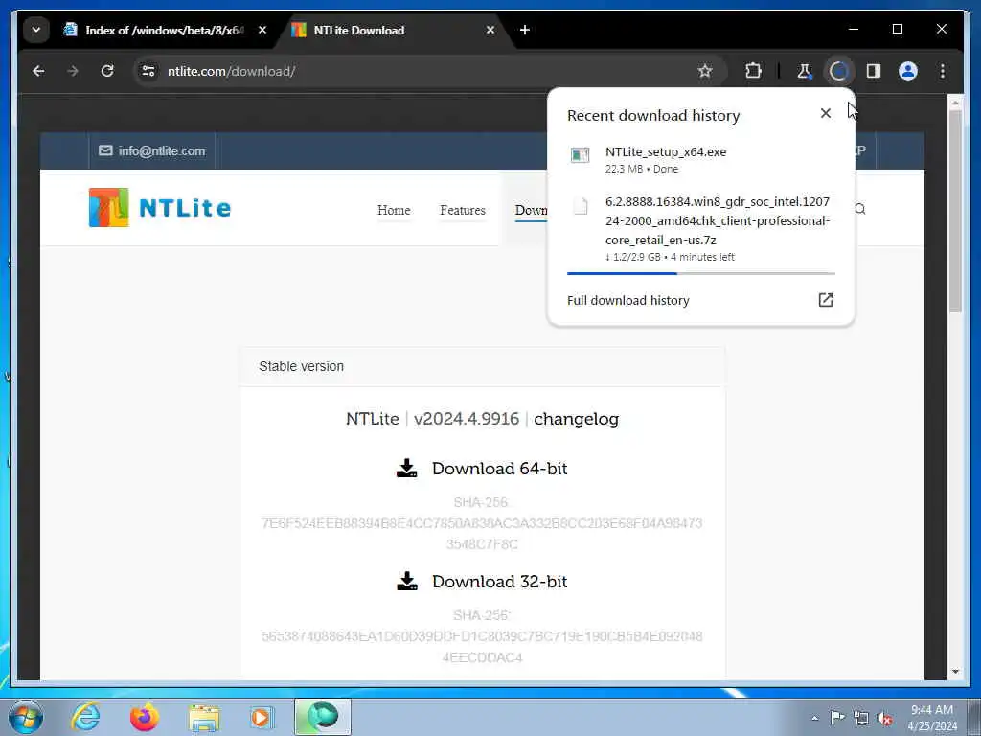Toggle the side panel icon
981x736 pixels.
click(874, 71)
